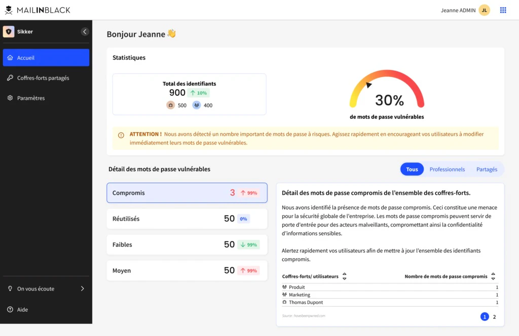Switch filter to Partagés

487,169
